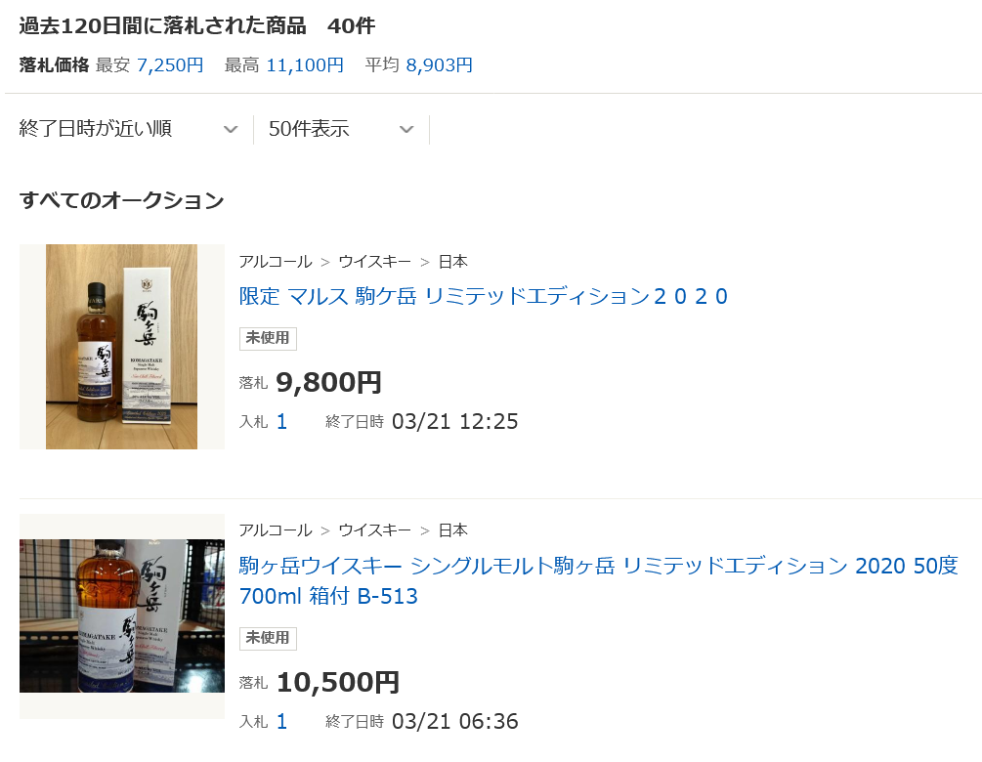Click bid count 1 on 10,500円 listing
The image size is (982, 762).
281,722
